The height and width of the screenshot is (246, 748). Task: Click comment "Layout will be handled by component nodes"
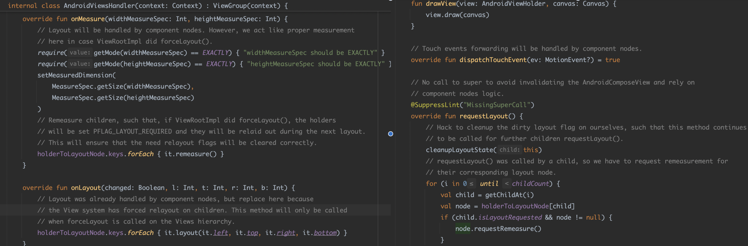[196, 30]
